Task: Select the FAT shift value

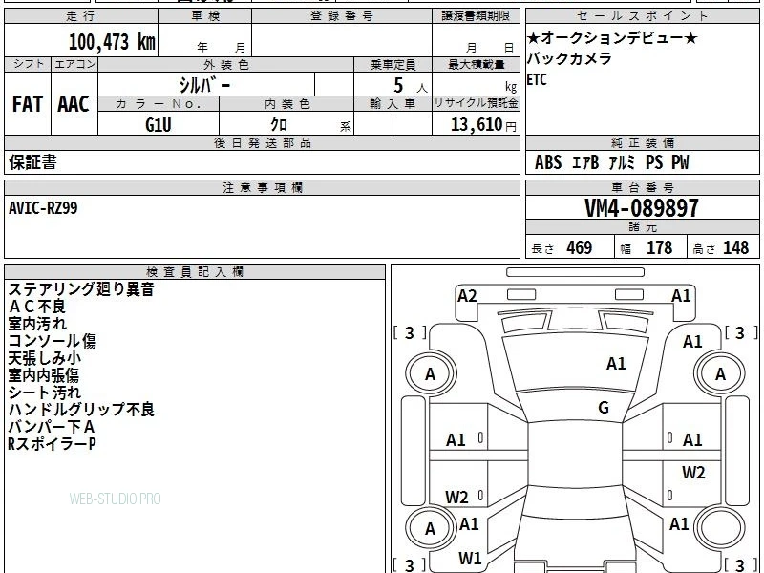Action: pos(28,104)
